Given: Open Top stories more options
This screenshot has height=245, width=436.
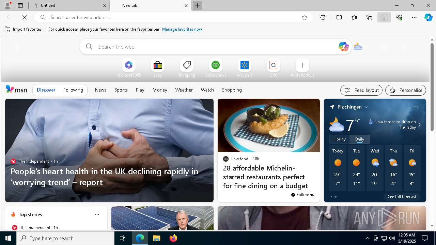Looking at the screenshot, I should click(x=97, y=214).
